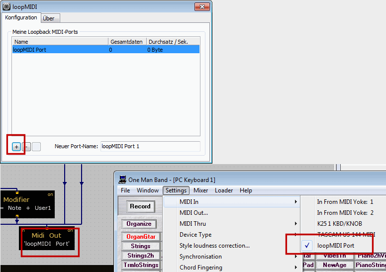The width and height of the screenshot is (386, 272).
Task: Click the One Man Band title bar icon
Action: pos(122,180)
